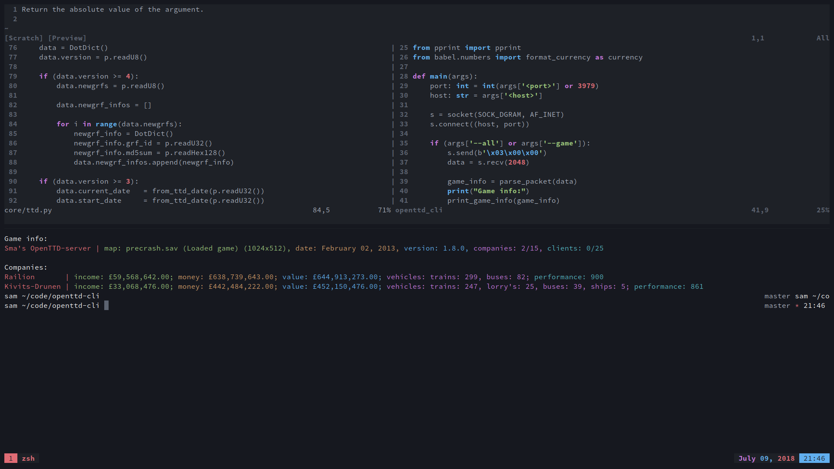Click the 21:46 clock in tmux status bar
Screen dimensions: 834x469
tap(814, 458)
